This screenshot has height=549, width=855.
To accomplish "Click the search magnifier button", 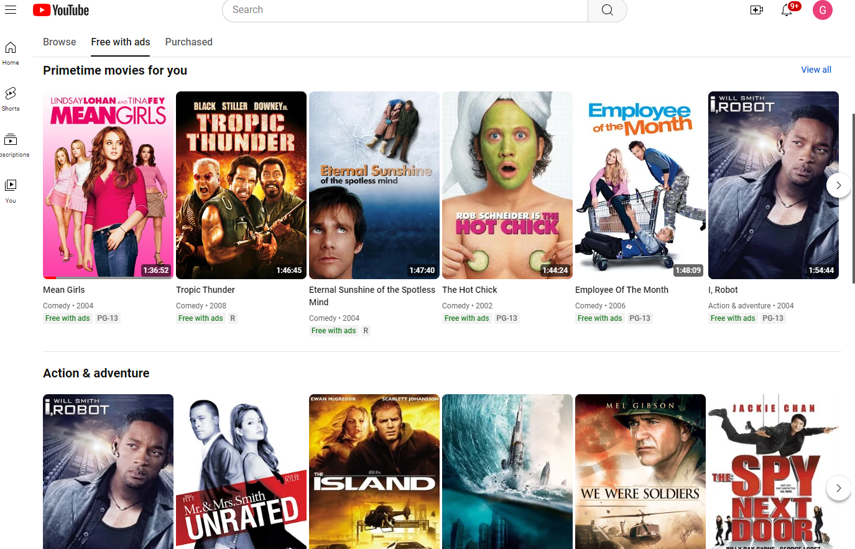I will click(608, 10).
